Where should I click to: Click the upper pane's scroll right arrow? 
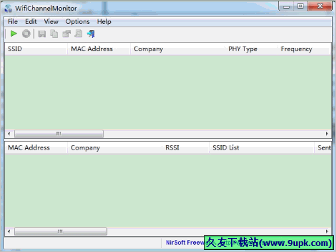point(327,134)
